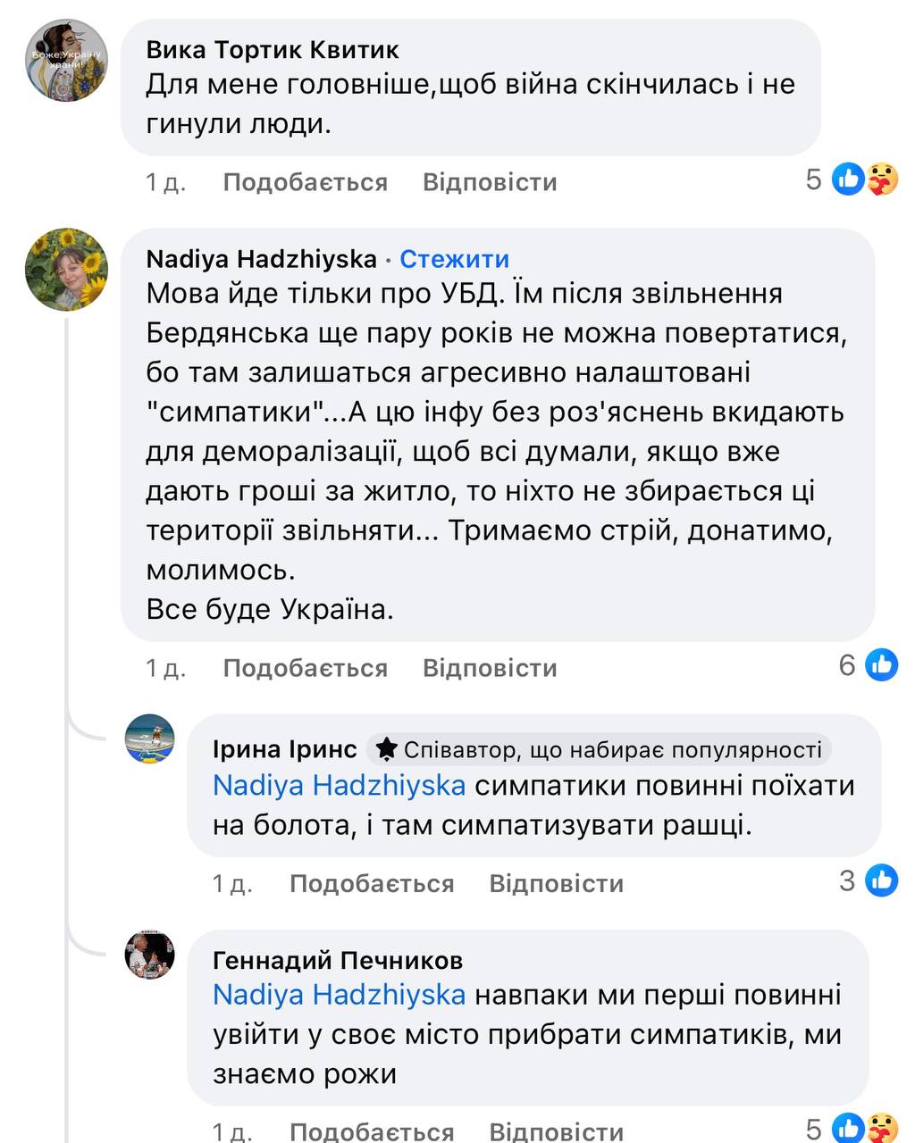Reply to Вика Тортик Квитик's comment
The height and width of the screenshot is (1143, 915).
click(x=490, y=182)
